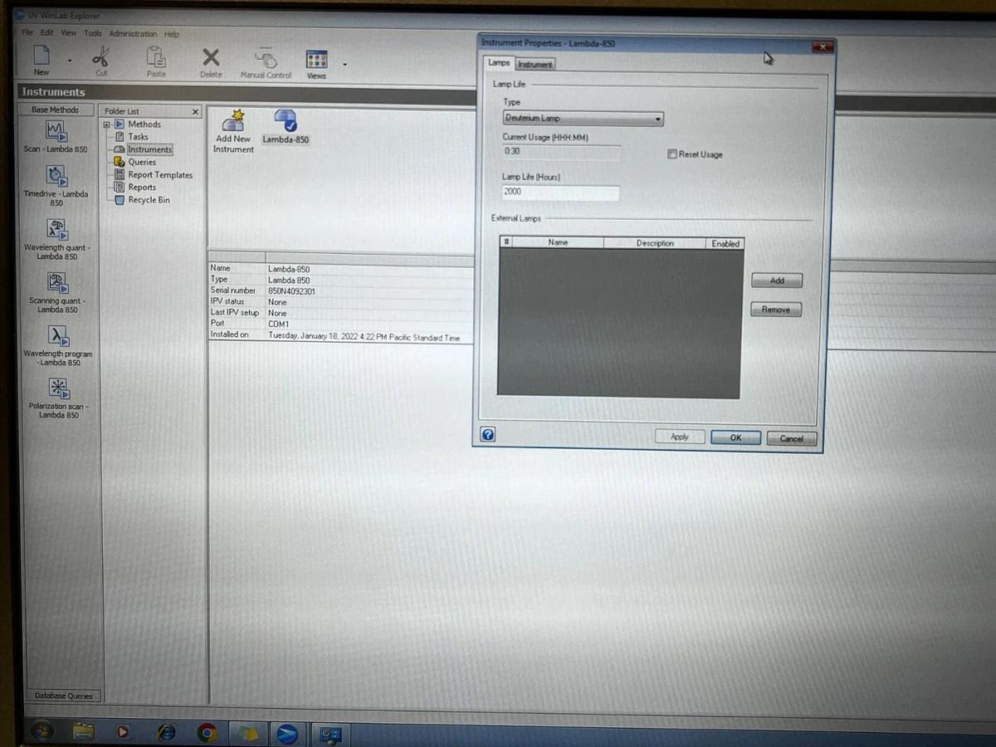Click OK in Instrument Properties

pyautogui.click(x=735, y=437)
